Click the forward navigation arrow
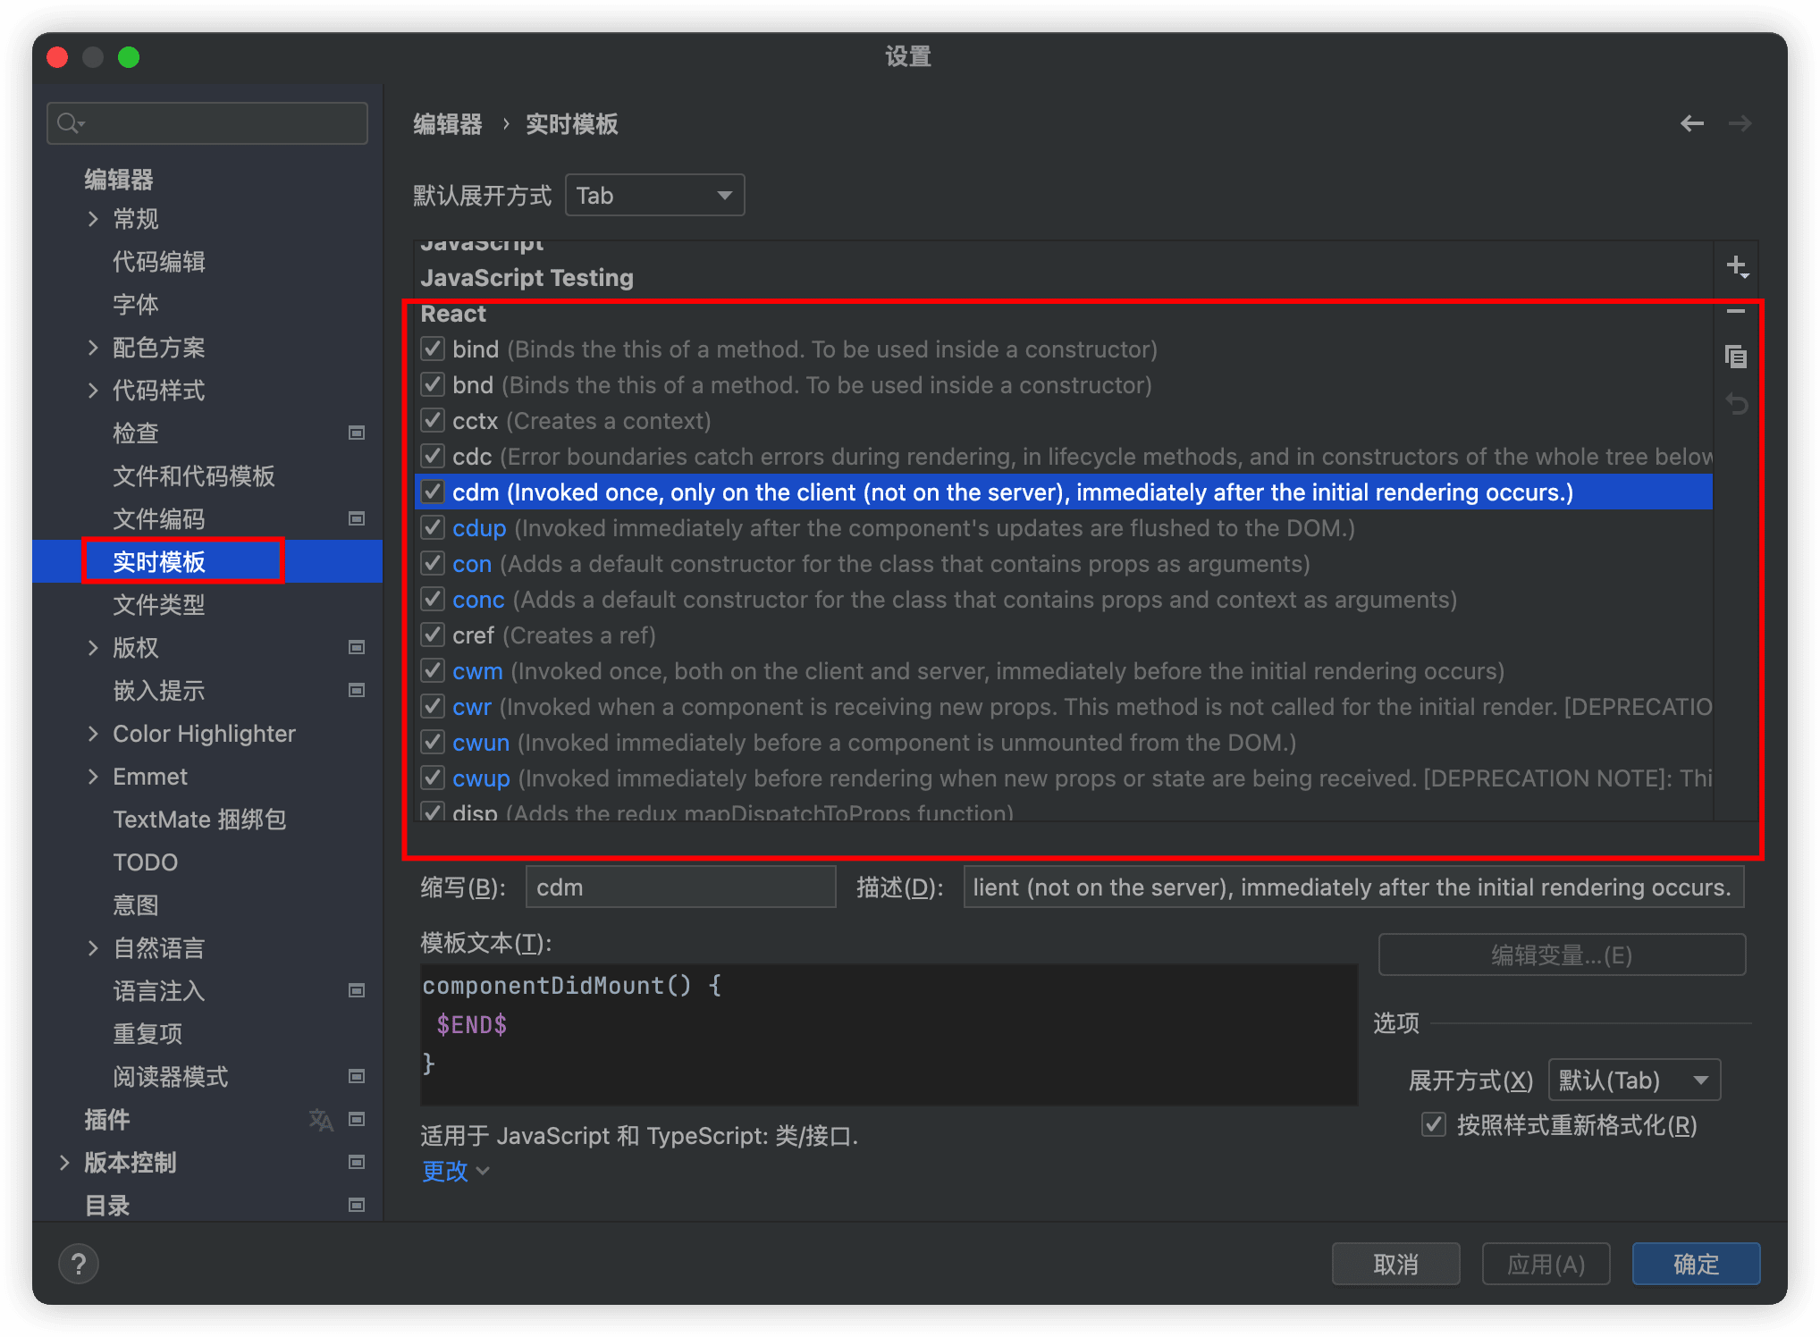 1740,123
